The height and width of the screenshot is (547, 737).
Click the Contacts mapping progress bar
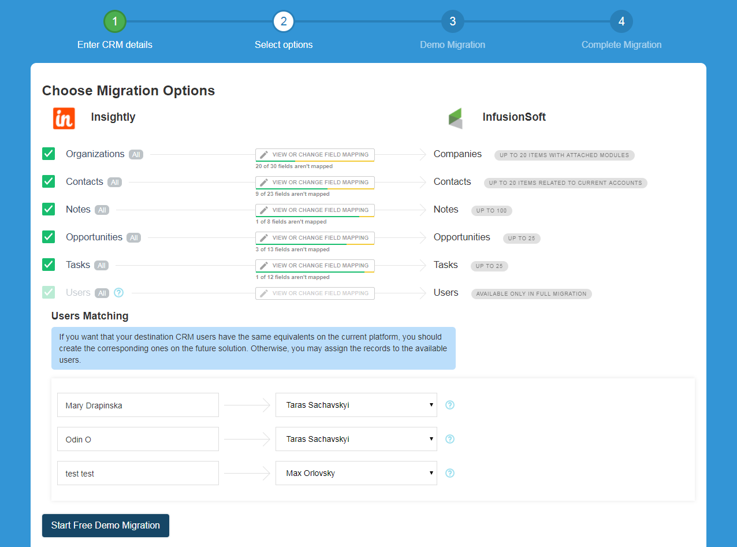pos(315,189)
